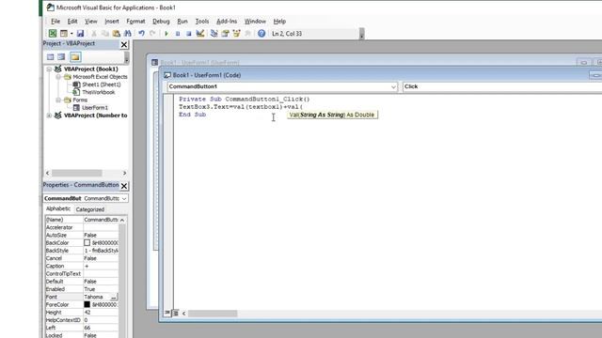Collapse the Forms folder node

(x=58, y=100)
